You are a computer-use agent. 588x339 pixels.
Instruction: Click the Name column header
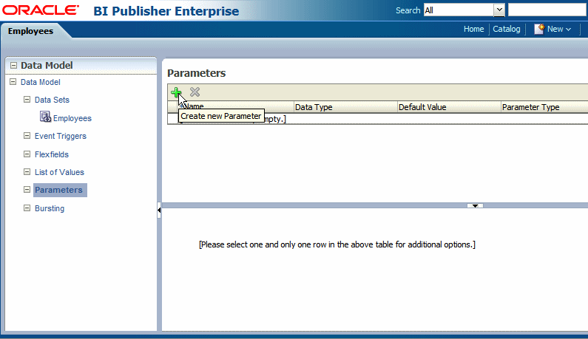click(236, 107)
